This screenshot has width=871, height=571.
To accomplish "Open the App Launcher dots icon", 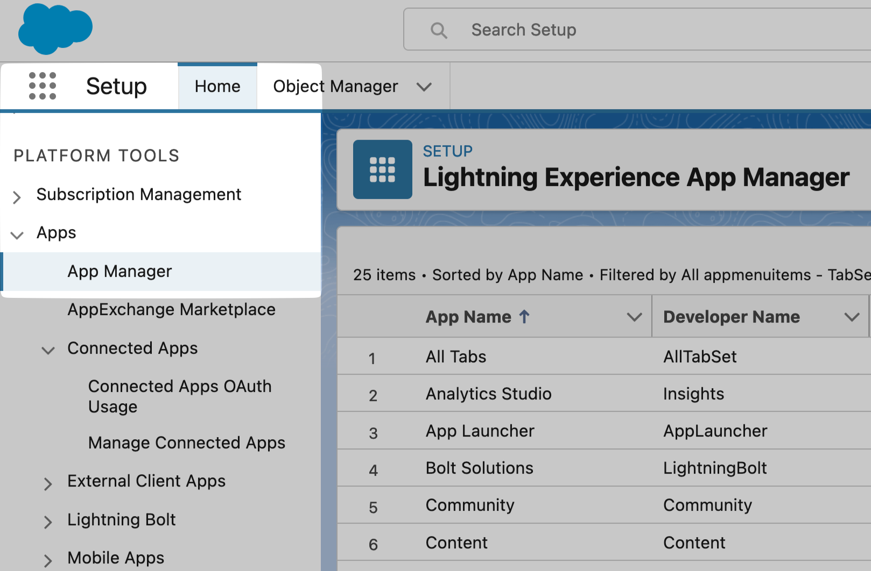I will (43, 86).
